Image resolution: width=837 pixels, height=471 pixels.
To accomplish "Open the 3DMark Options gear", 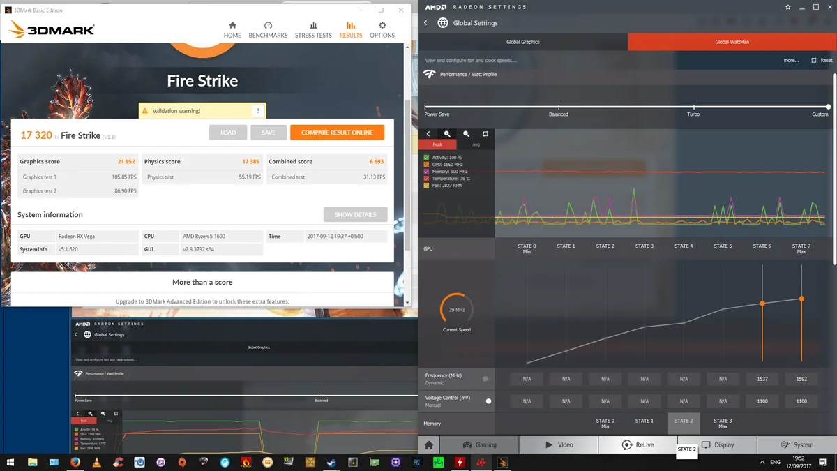I will tap(382, 30).
